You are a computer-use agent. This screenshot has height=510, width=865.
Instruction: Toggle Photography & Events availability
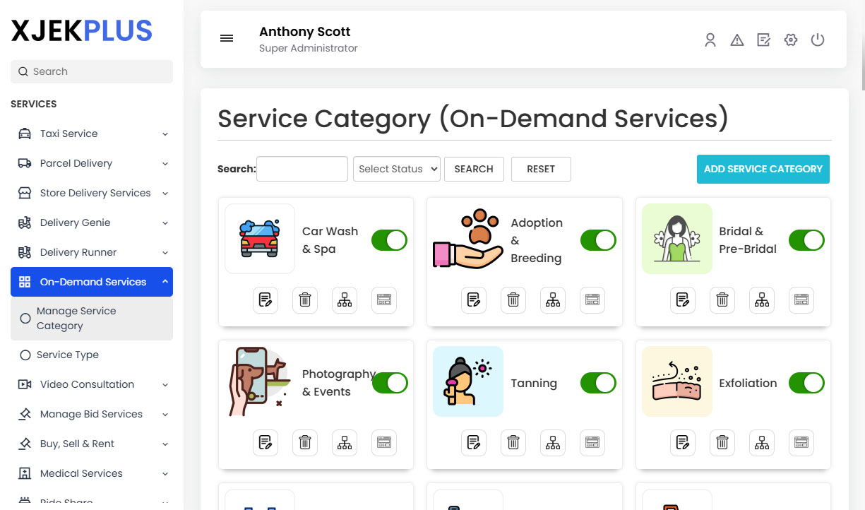coord(390,383)
